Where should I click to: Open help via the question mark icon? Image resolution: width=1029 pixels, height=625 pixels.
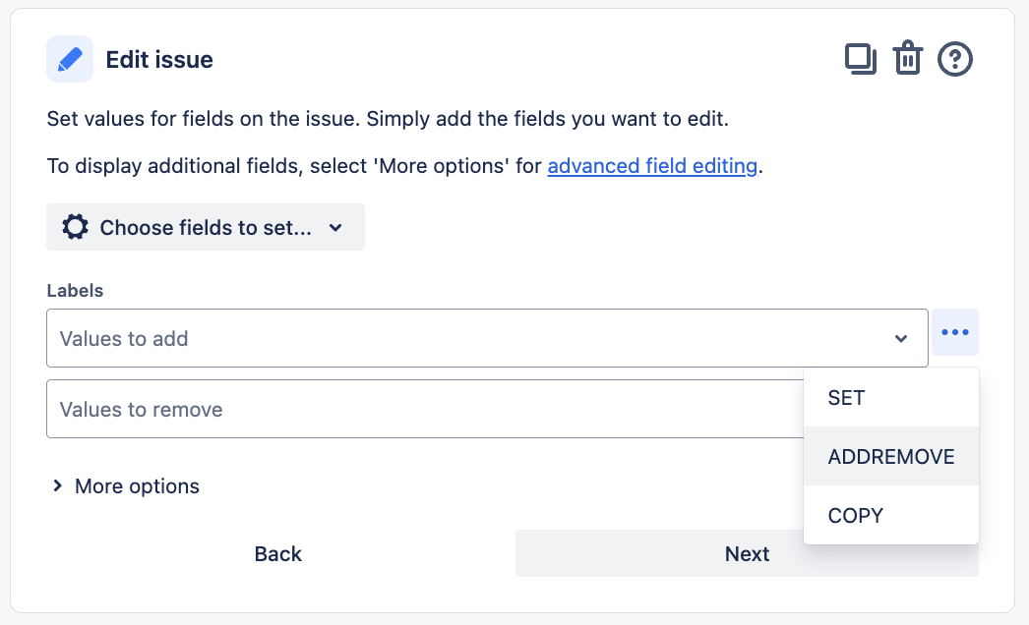point(954,59)
